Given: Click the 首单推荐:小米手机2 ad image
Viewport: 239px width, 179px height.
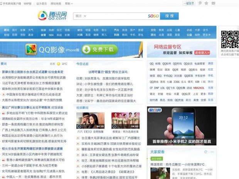Looking at the screenshot, I should [182, 126].
